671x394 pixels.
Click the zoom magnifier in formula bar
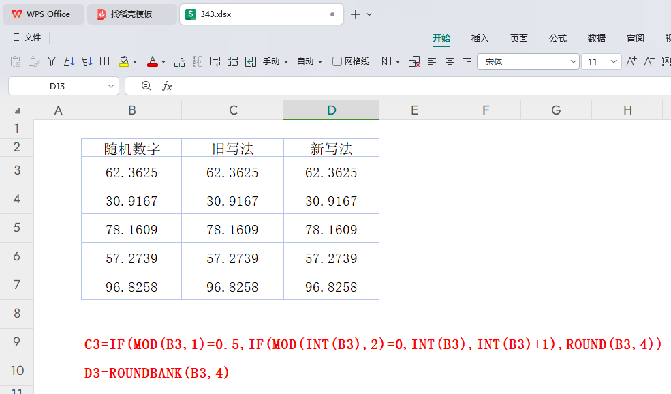(146, 86)
